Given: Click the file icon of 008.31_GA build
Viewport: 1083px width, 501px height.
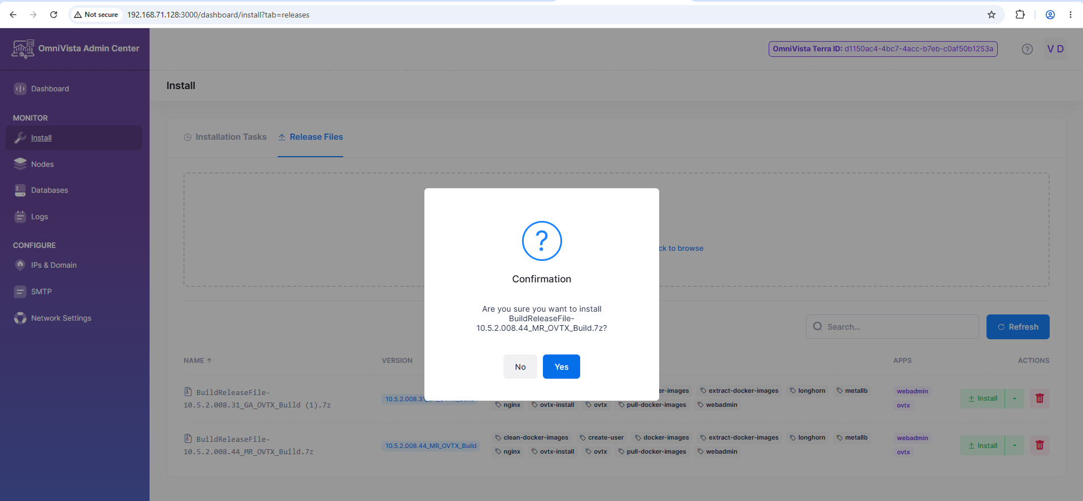Looking at the screenshot, I should click(188, 392).
